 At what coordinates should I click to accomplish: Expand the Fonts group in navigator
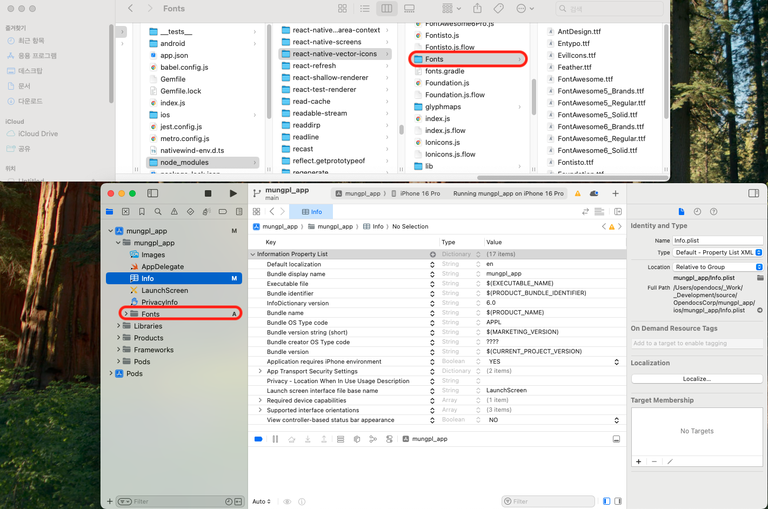pos(126,314)
